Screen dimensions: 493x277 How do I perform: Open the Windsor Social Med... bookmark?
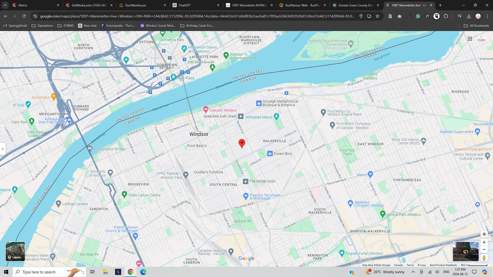pos(158,26)
